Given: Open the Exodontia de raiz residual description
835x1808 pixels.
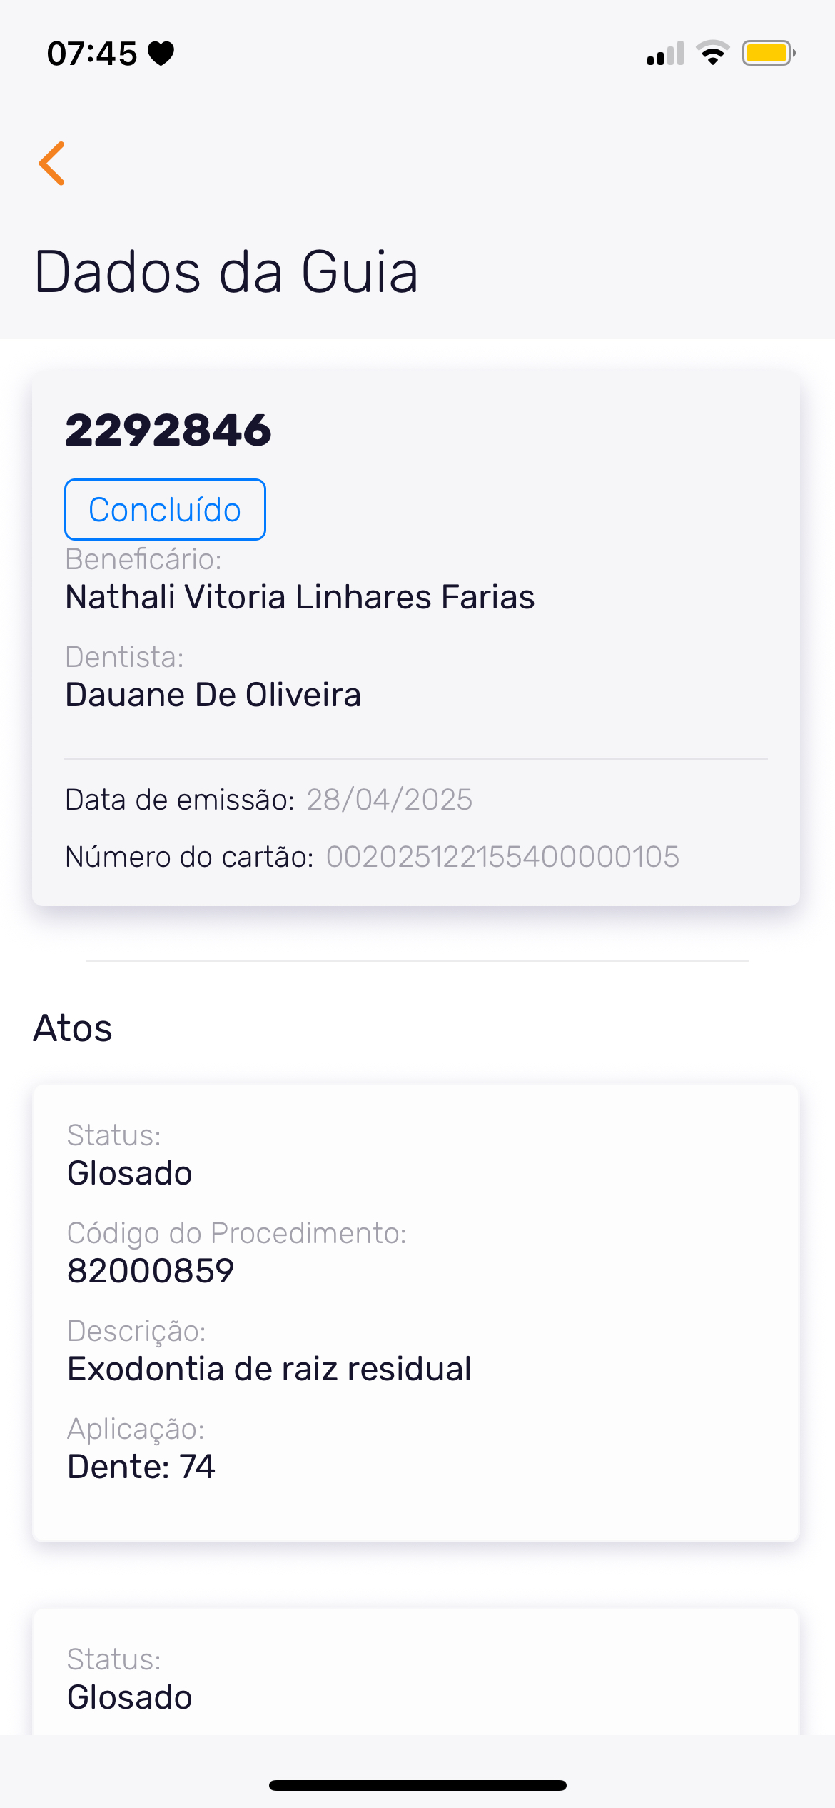Looking at the screenshot, I should point(269,1369).
